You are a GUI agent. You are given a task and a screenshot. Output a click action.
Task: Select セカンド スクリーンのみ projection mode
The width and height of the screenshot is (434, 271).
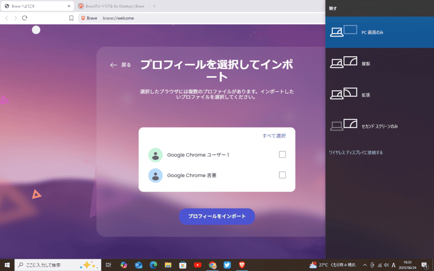[380, 126]
